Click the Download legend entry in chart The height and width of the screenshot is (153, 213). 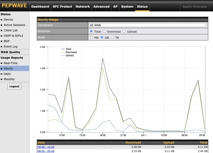point(69,52)
